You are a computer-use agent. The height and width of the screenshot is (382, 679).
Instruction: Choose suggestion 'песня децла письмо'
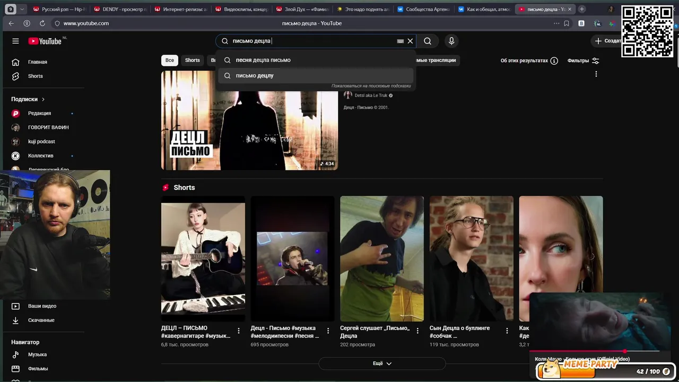point(316,60)
